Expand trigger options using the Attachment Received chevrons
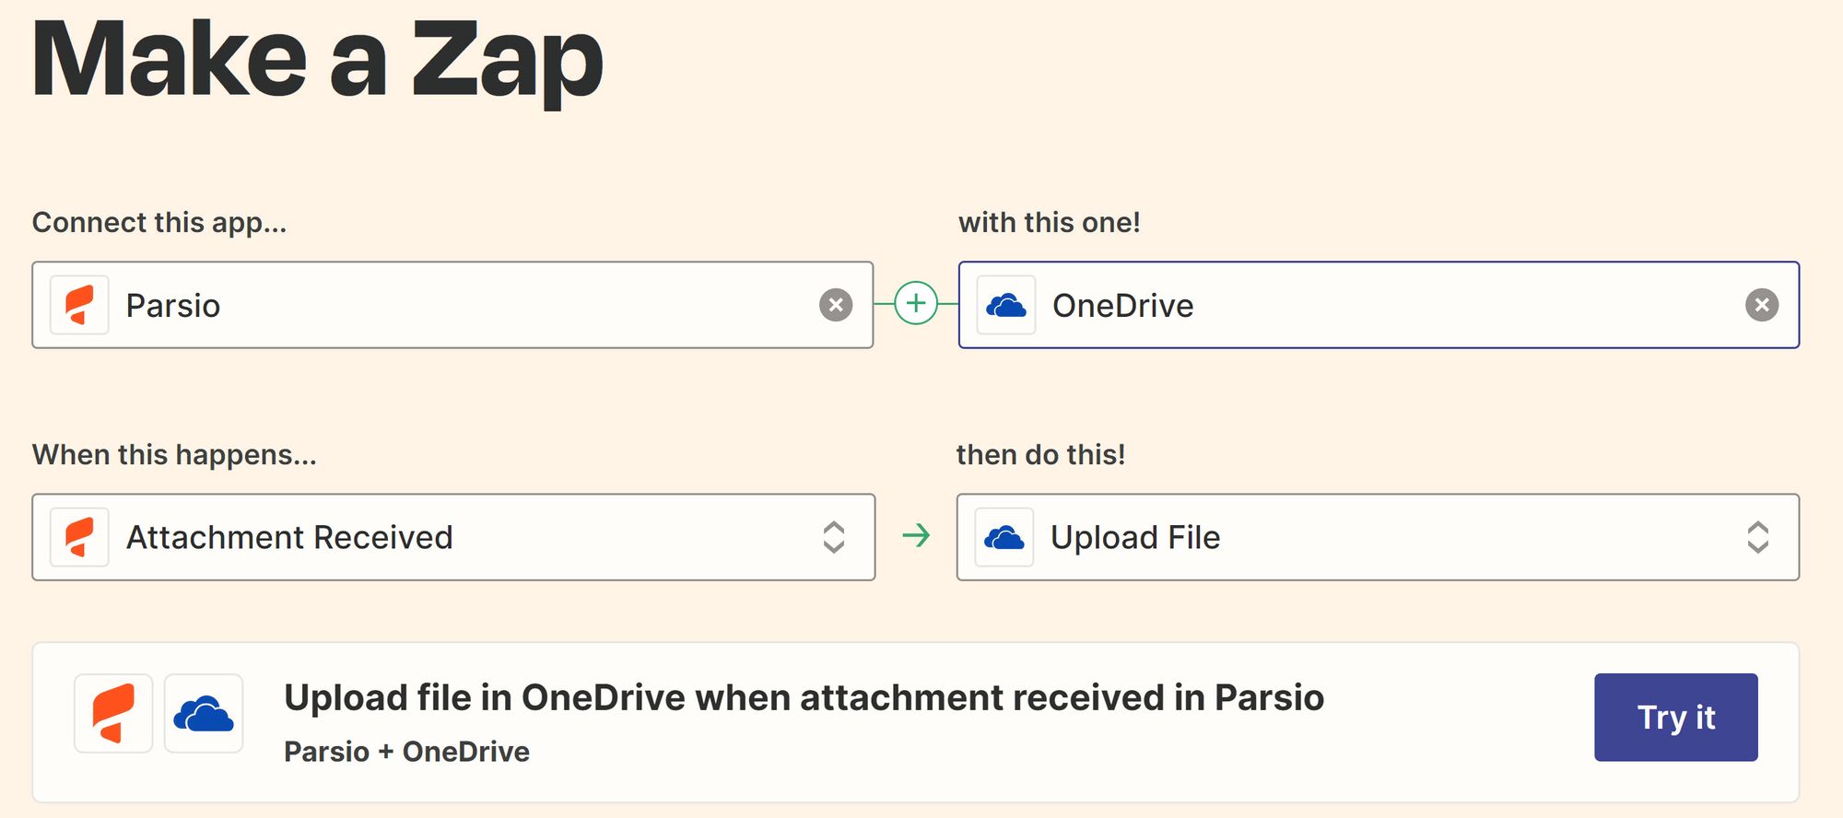 (834, 537)
